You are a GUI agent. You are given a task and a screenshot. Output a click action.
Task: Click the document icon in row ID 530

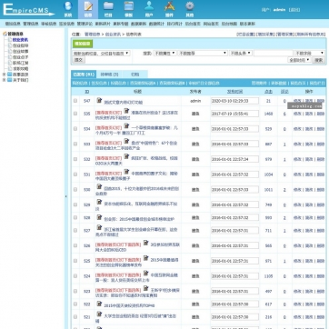(x=99, y=186)
